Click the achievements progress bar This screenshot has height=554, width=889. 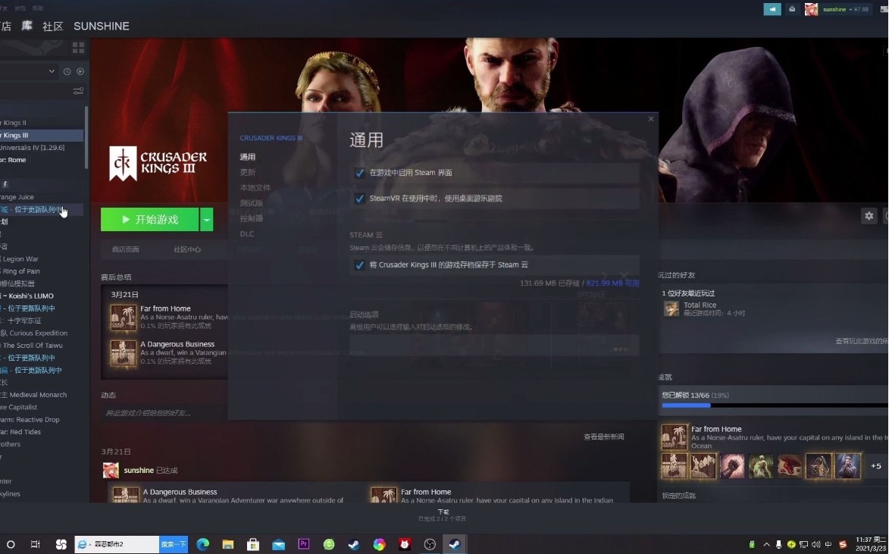[x=773, y=405]
